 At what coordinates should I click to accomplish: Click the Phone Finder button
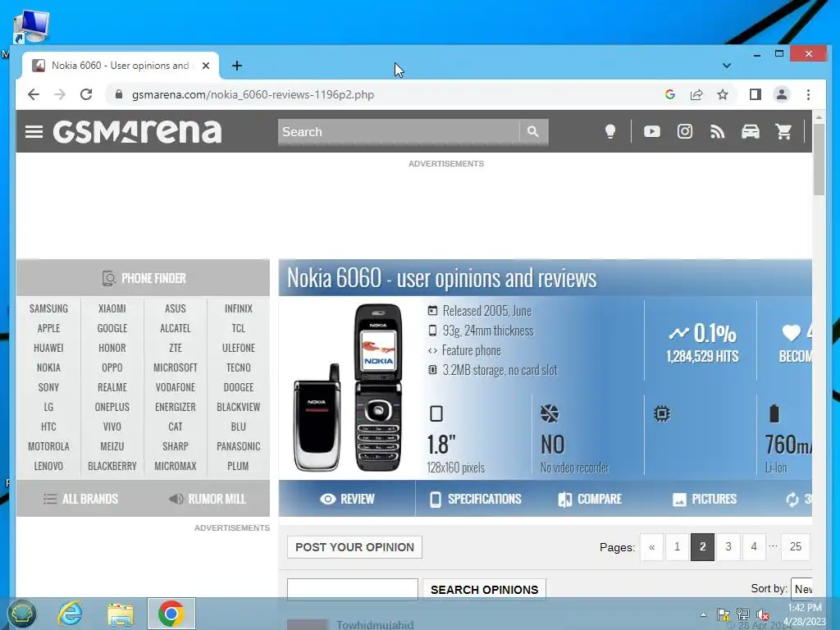143,278
